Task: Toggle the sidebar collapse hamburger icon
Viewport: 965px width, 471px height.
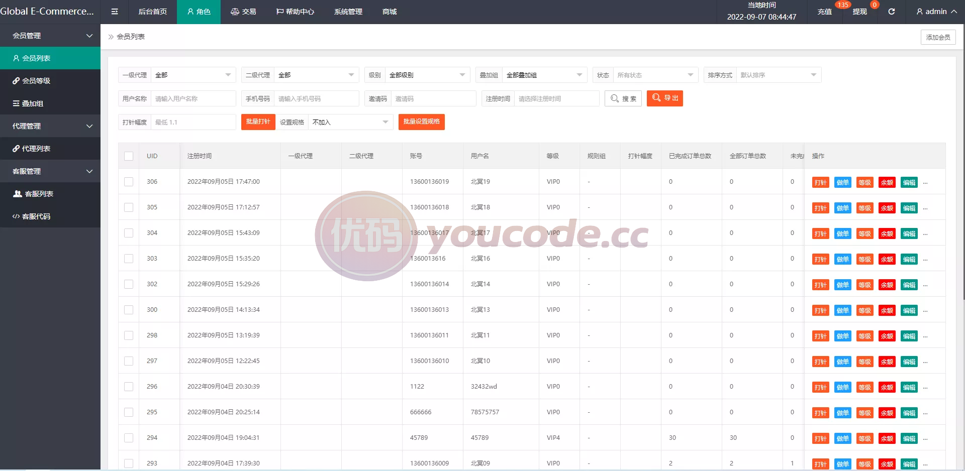Action: (115, 12)
